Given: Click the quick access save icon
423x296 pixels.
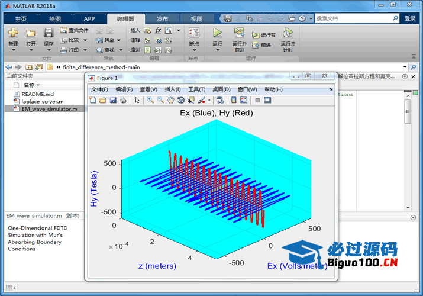Looking at the screenshot, I should [x=228, y=18].
